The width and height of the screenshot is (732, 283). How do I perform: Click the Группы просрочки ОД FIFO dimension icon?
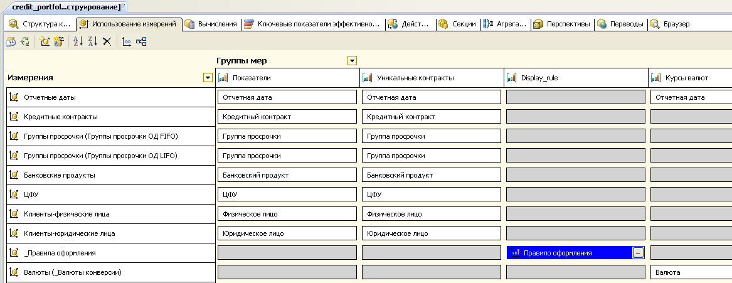pos(14,136)
